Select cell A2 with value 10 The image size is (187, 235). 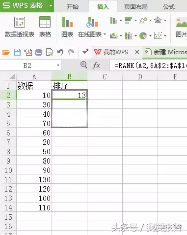click(x=34, y=95)
